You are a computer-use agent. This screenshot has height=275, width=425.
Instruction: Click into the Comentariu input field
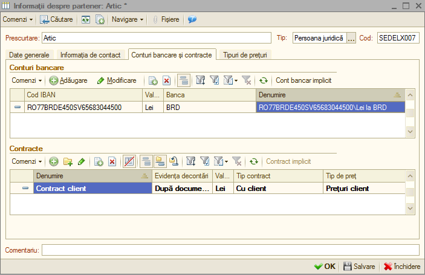tap(230, 250)
